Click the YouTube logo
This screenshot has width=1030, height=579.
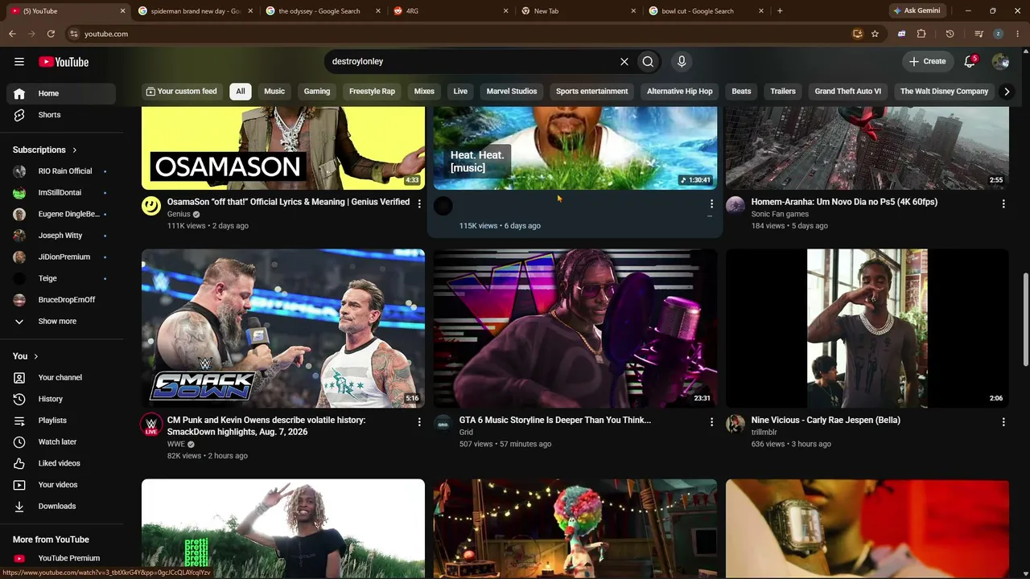pyautogui.click(x=64, y=62)
